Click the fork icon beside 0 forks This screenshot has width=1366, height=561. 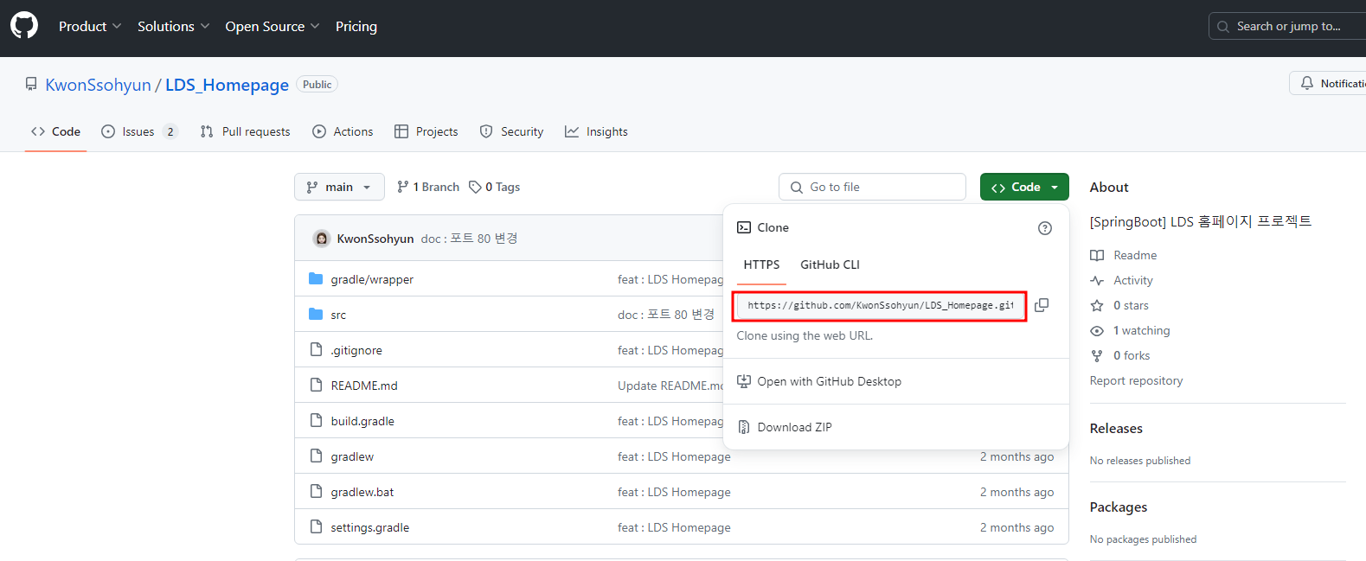click(1097, 355)
